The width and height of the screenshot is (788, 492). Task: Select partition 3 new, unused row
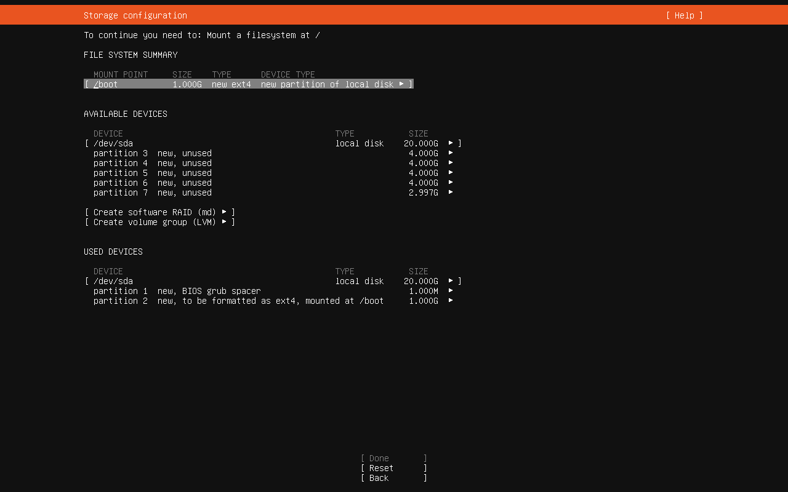tap(152, 153)
